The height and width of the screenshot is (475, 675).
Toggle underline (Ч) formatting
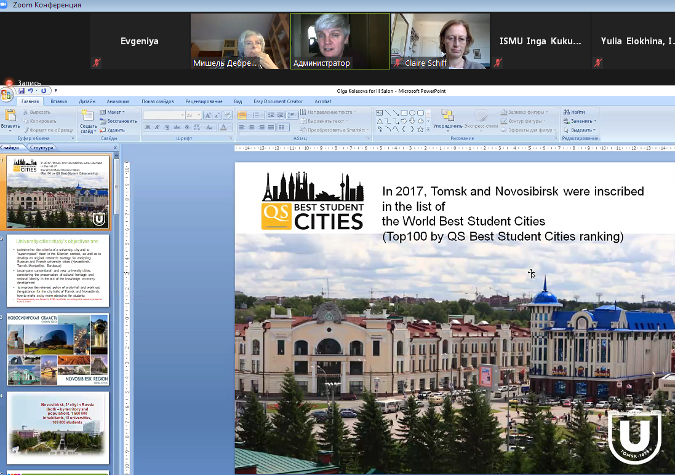tap(167, 127)
